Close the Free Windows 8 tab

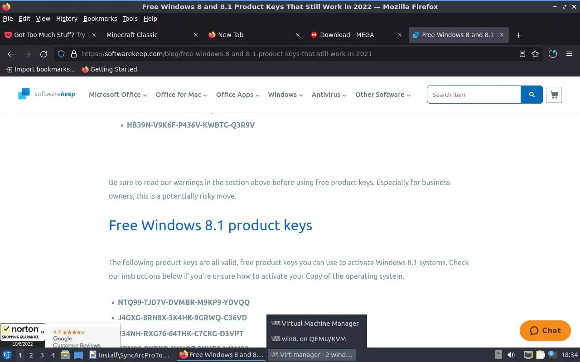click(x=501, y=35)
